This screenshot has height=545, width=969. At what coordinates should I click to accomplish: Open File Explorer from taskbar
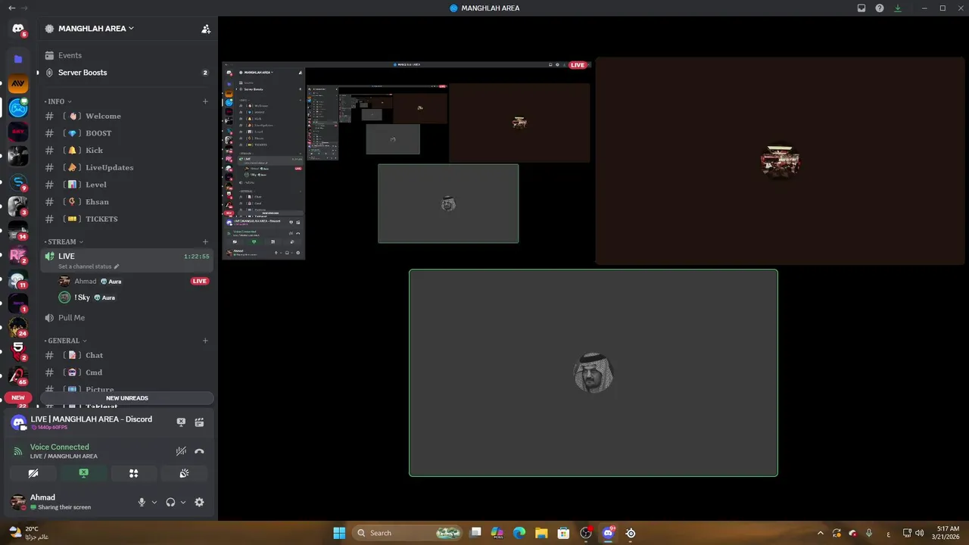(x=541, y=533)
